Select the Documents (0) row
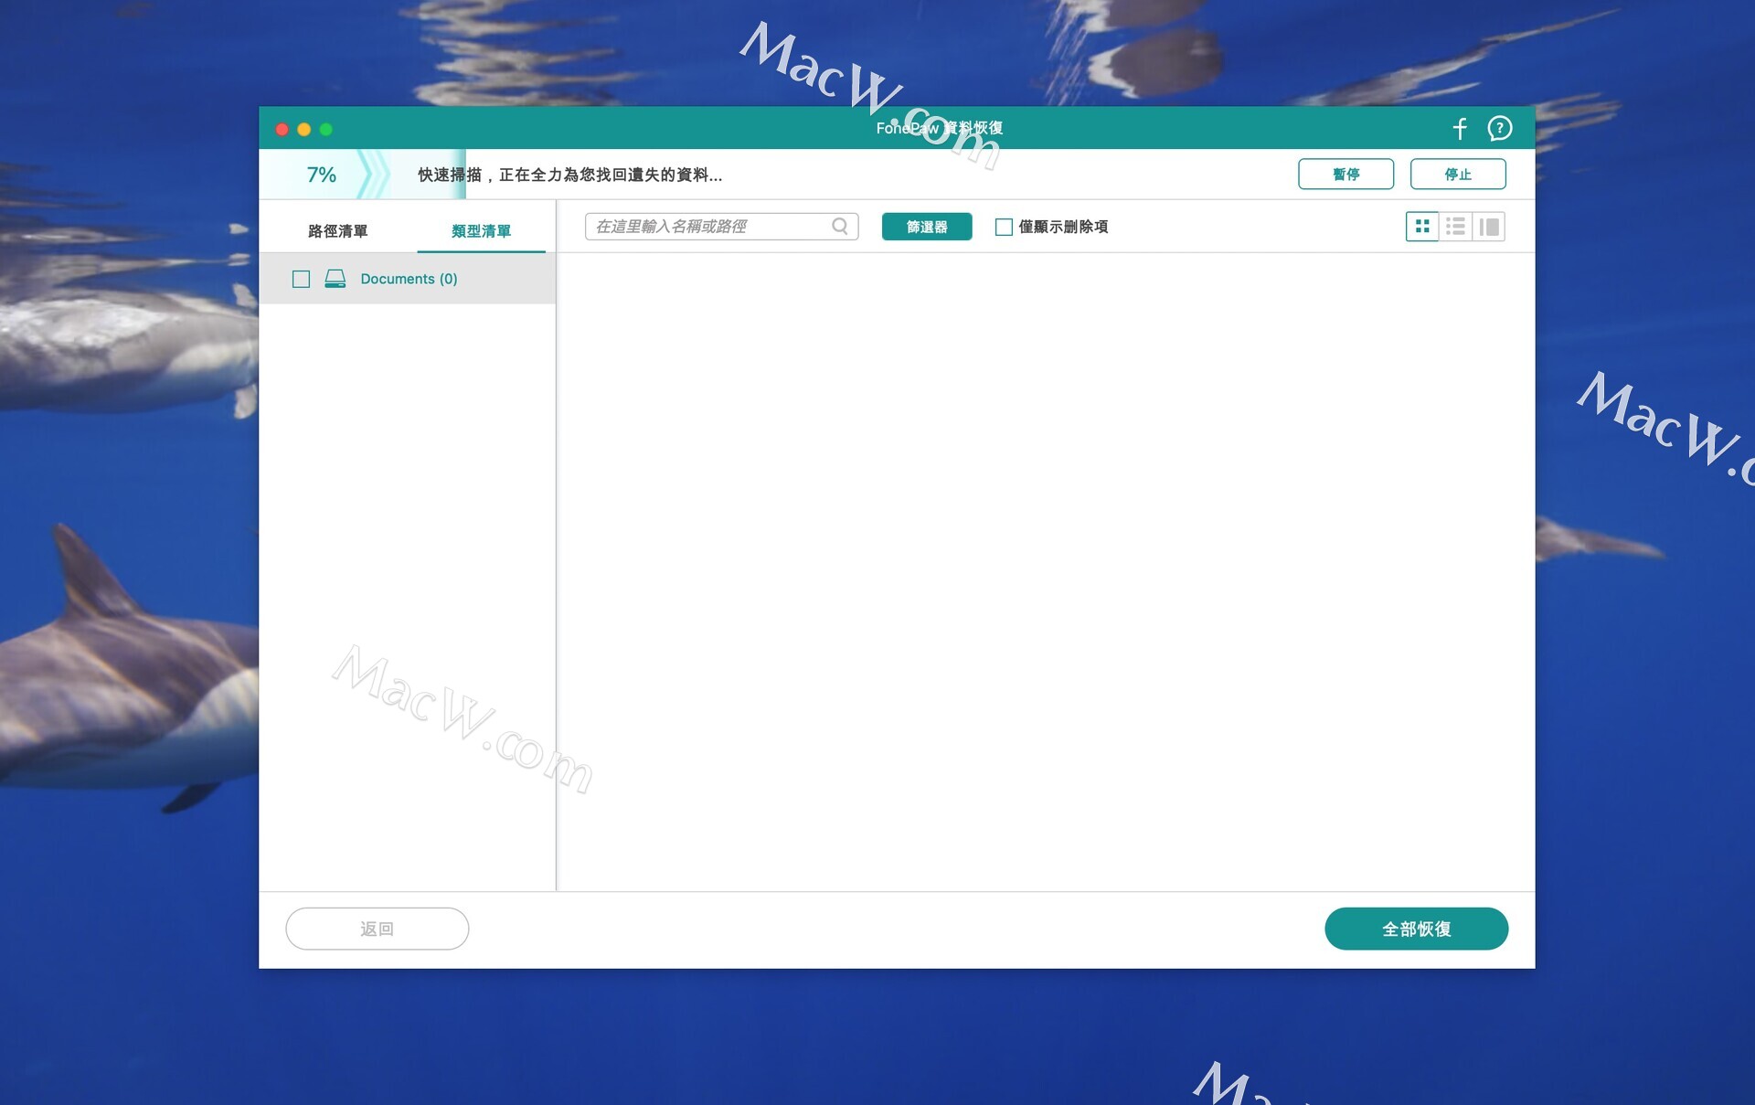Screen dimensions: 1755x1105 point(408,279)
